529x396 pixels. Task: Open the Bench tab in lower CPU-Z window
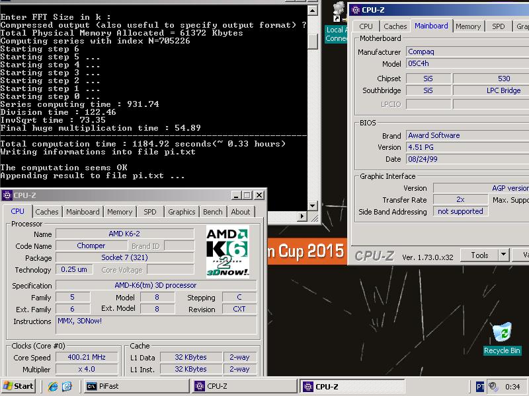pos(212,212)
